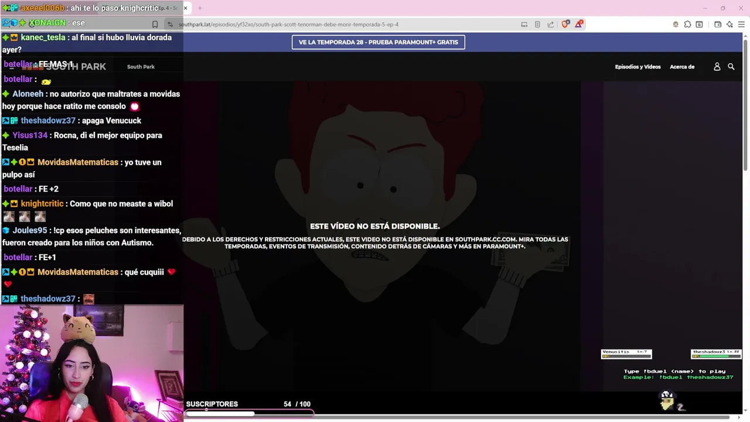Click chat username 'axeeel006b'
This screenshot has width=750, height=422.
tap(42, 8)
